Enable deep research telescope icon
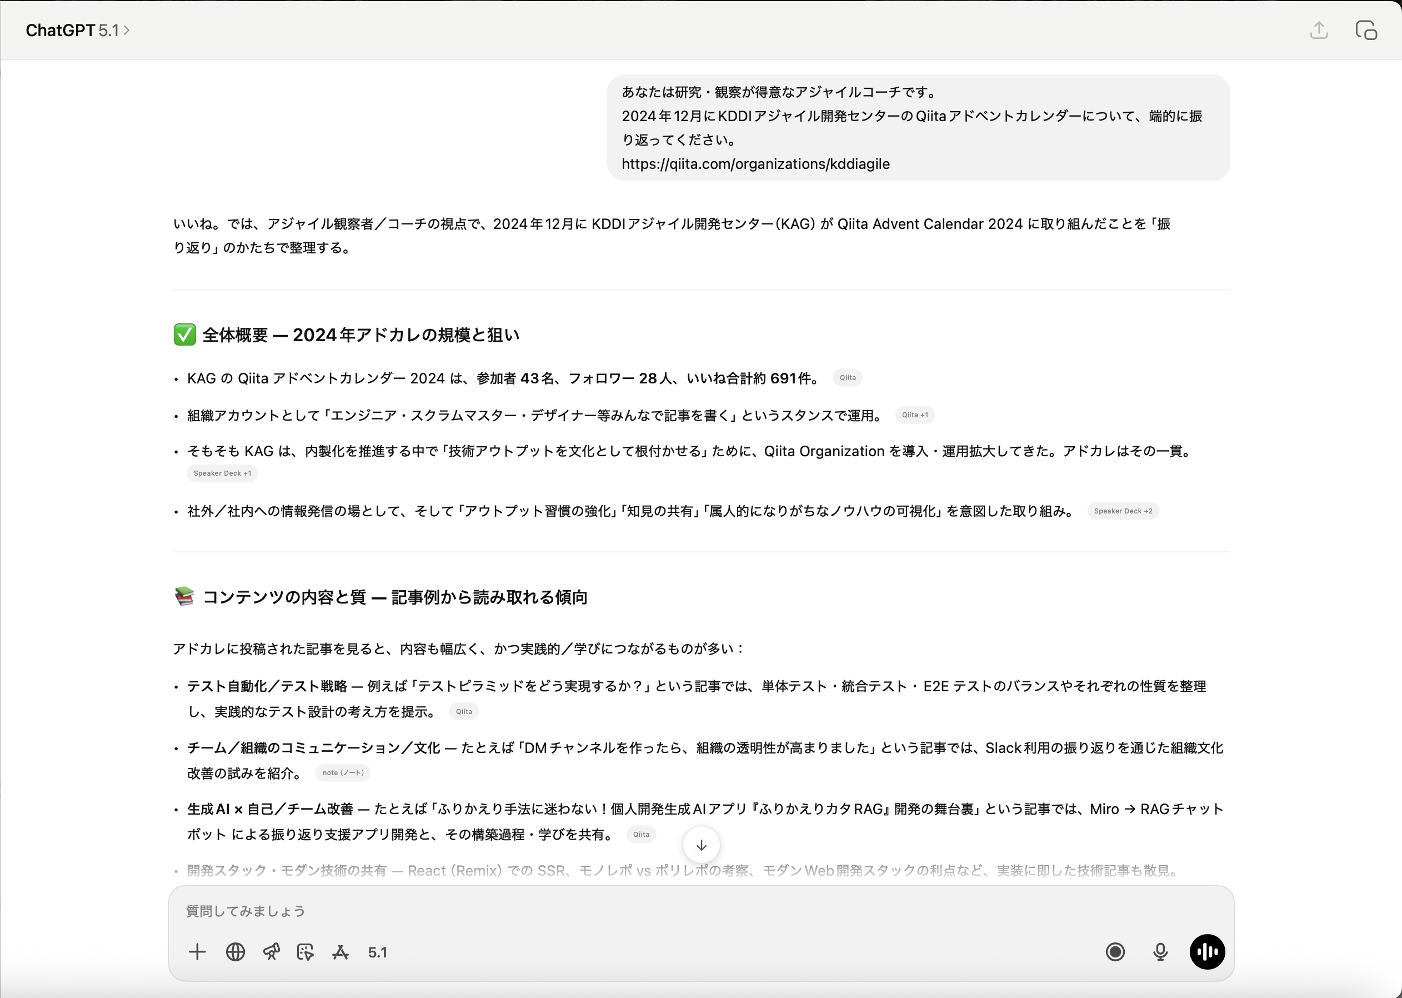 click(271, 952)
